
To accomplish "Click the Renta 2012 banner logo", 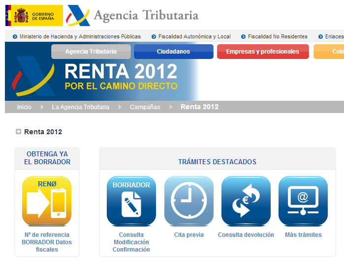I will [33, 76].
